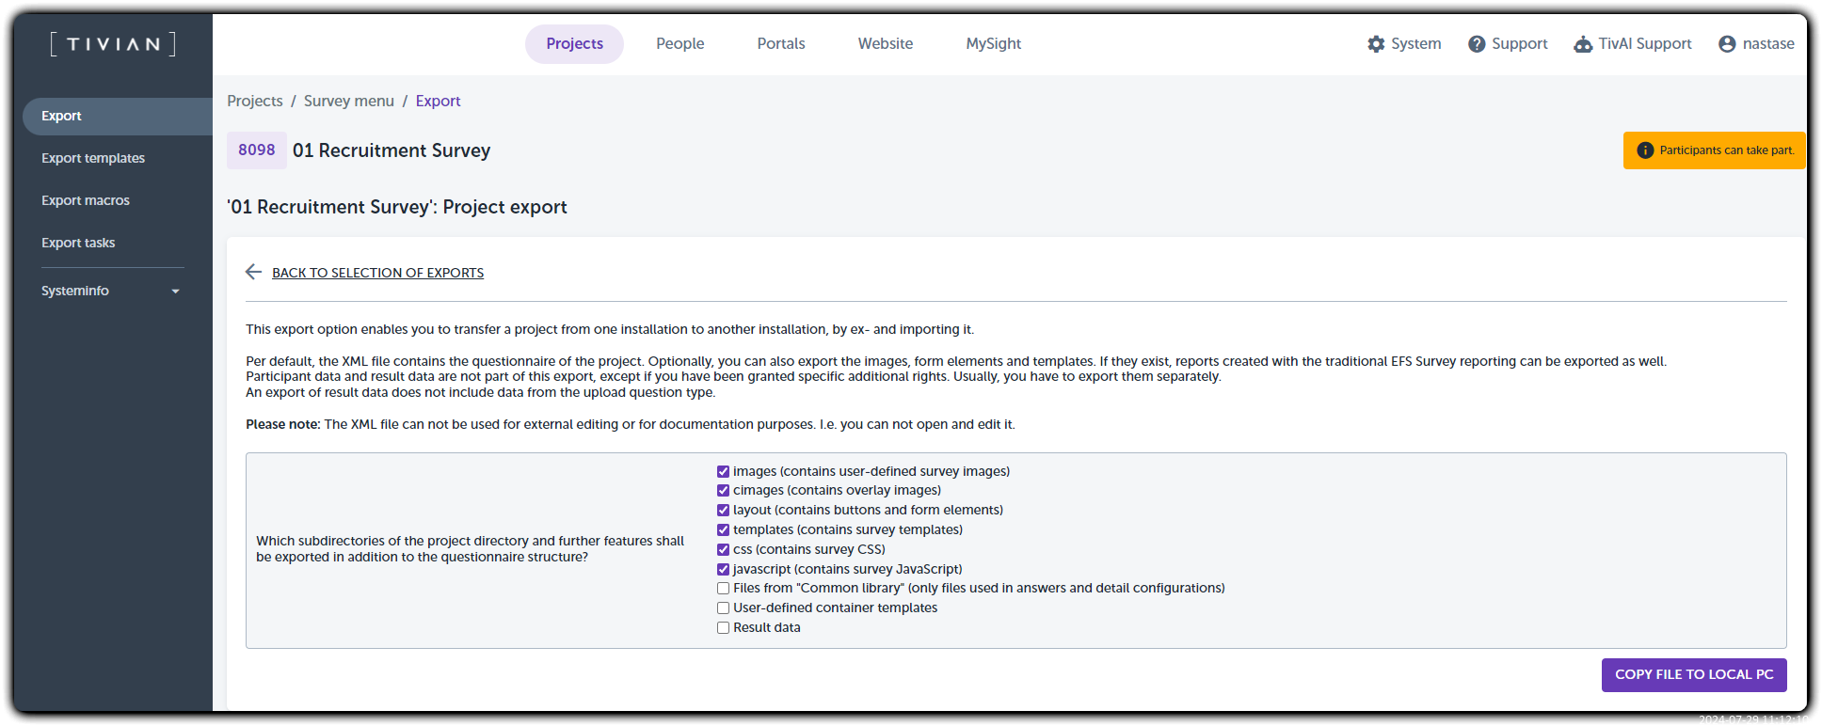Screen dimensions: 1822x726
Task: Uncheck the javascript checkbox
Action: pos(723,569)
